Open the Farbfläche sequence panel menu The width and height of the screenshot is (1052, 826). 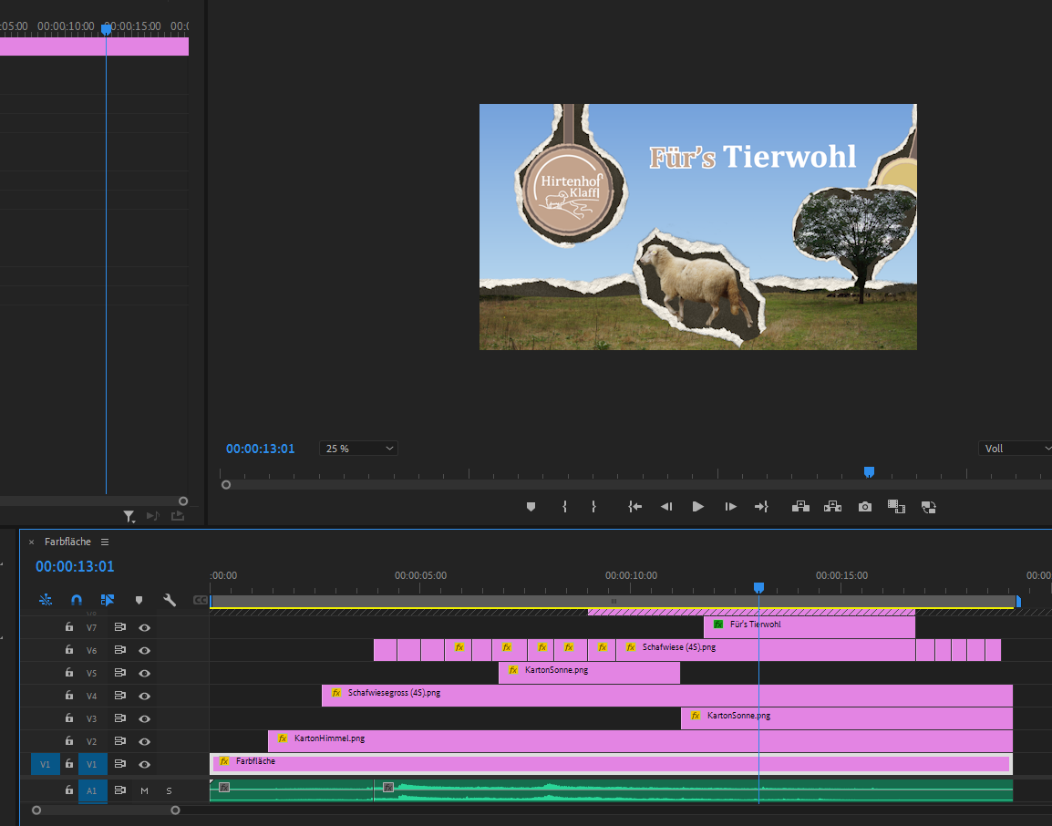tap(105, 542)
